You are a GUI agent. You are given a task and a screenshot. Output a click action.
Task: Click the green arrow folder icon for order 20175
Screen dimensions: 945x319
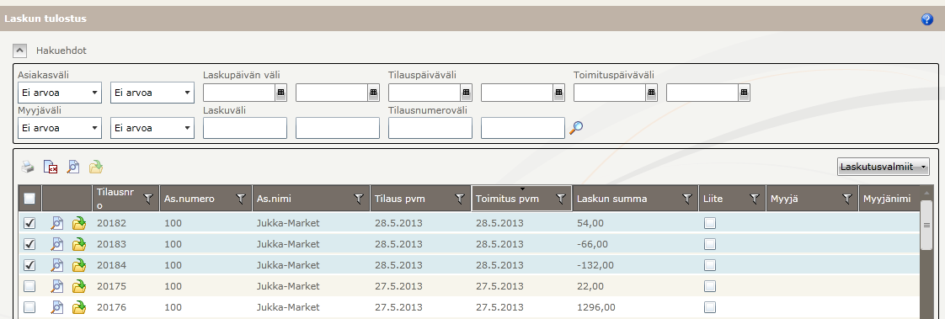(x=79, y=286)
